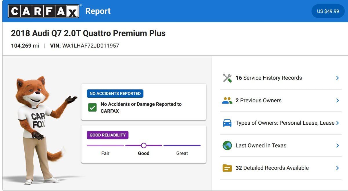Click the 104,269 mi mileage text
348x191 pixels.
click(x=25, y=46)
